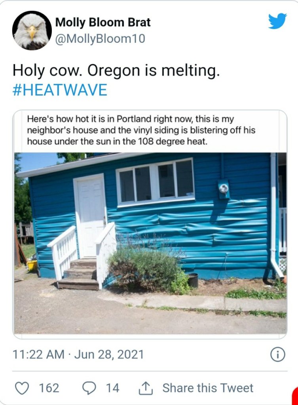Open the #HEATWAVE hashtag
Image resolution: width=298 pixels, height=405 pixels.
click(60, 90)
